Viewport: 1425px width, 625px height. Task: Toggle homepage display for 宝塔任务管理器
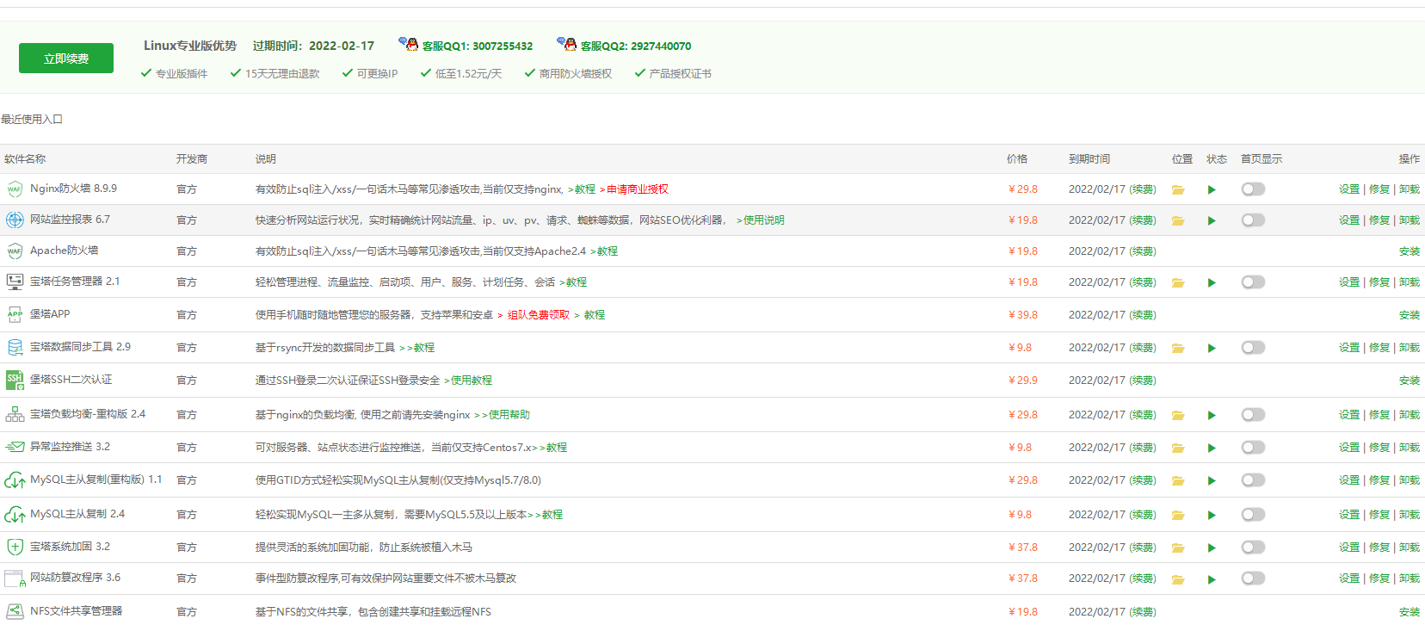[x=1253, y=282]
